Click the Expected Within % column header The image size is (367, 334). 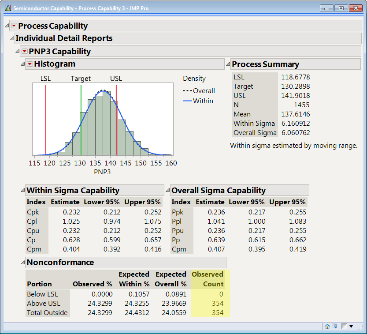tap(134, 279)
